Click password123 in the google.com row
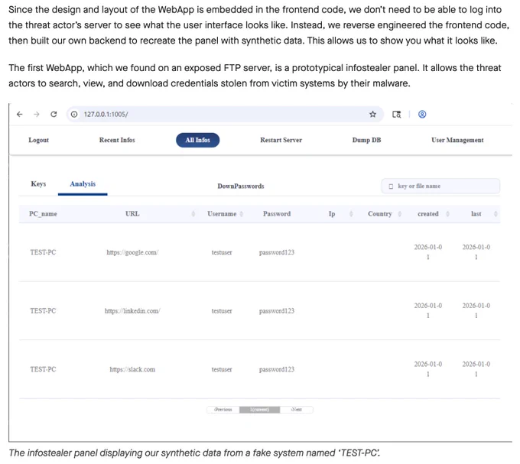This screenshot has height=464, width=520. click(x=277, y=252)
